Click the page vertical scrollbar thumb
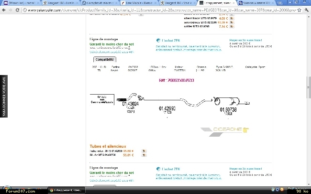Screen dimensions: 311x194 click(309, 87)
